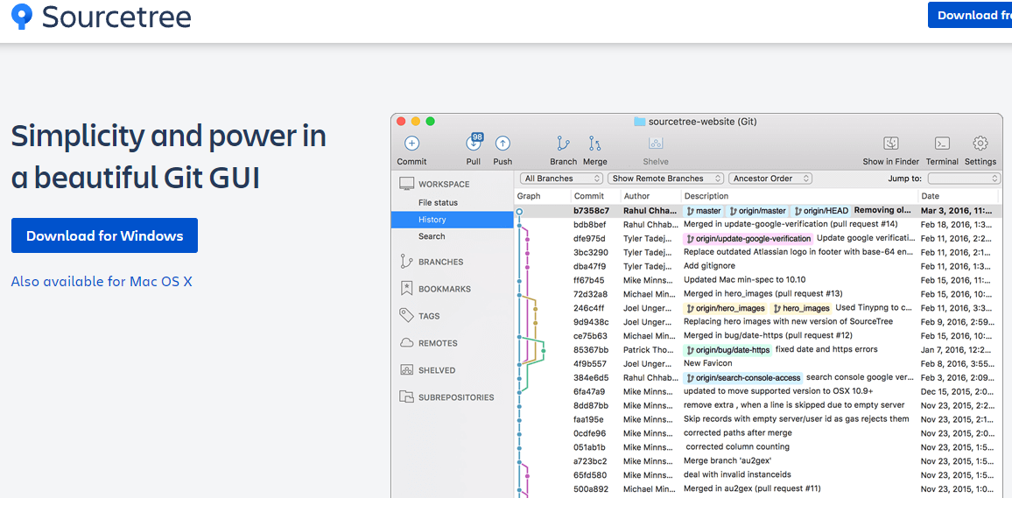Select Search in sidebar
This screenshot has height=505, width=1012.
pos(431,236)
